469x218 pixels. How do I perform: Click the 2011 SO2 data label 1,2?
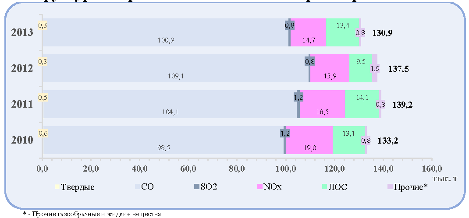pyautogui.click(x=298, y=97)
